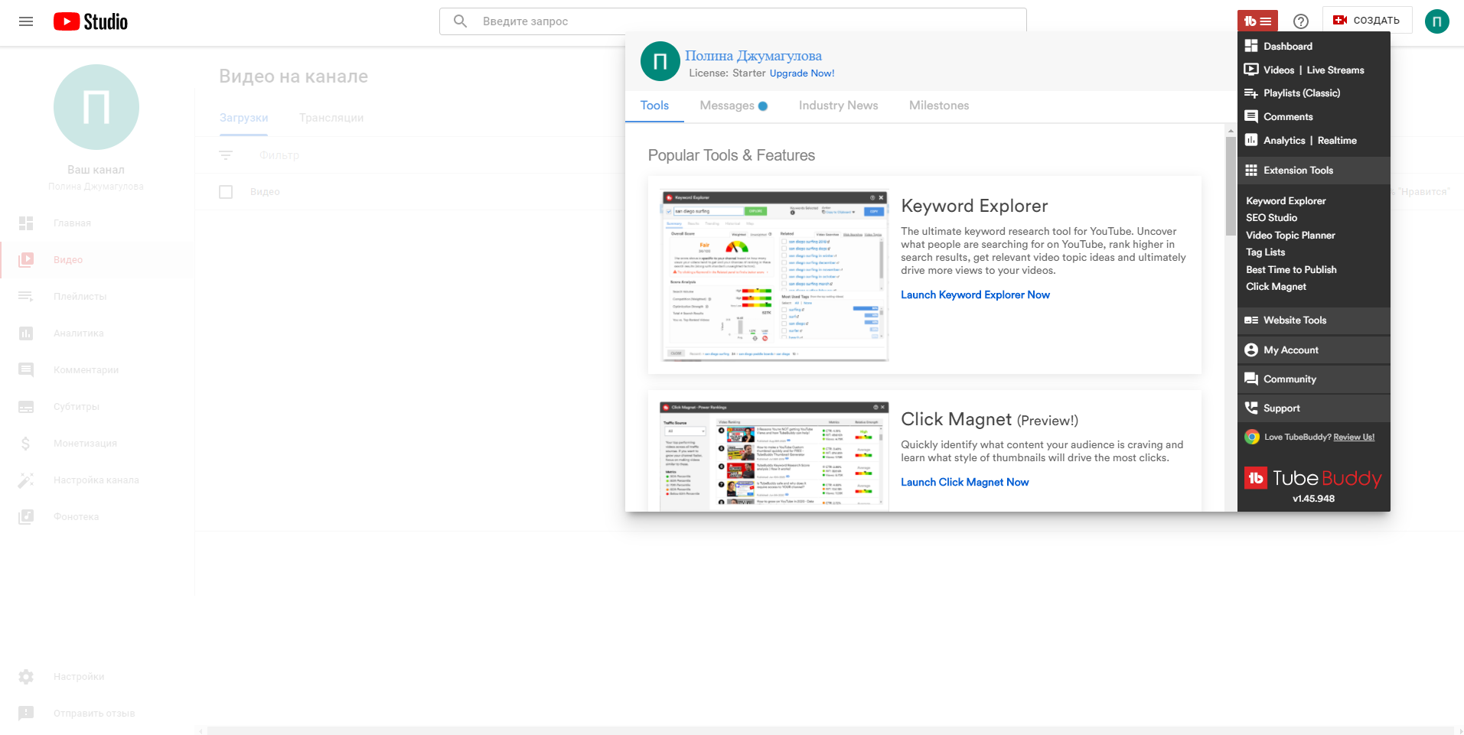Click the Analytics chart icon in TubeBuddy menu

(1251, 140)
